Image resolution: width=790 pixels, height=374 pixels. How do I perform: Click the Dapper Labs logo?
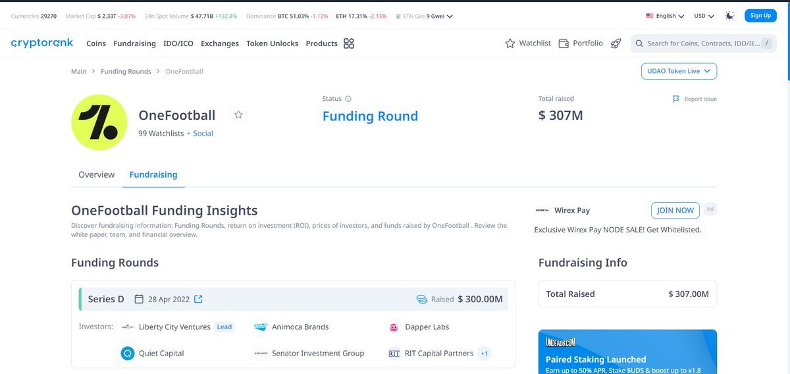click(x=394, y=327)
